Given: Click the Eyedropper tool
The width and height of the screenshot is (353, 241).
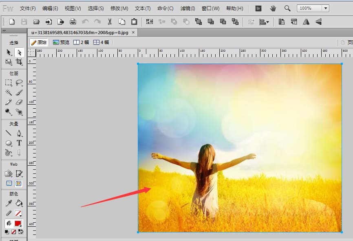Looking at the screenshot, I should (9, 203).
